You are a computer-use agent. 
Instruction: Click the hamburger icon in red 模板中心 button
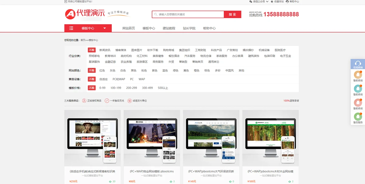(71, 28)
